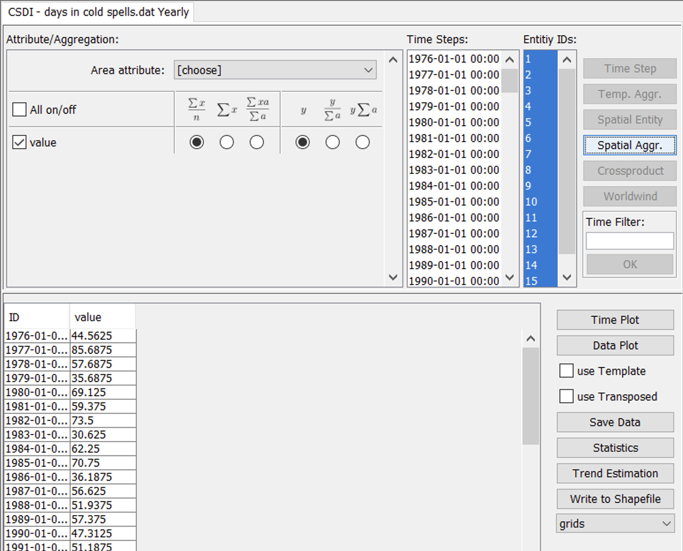Screen dimensions: 683x551
Task: Open the Time Plot
Action: point(615,320)
